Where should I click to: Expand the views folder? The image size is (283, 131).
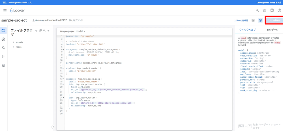14,47
